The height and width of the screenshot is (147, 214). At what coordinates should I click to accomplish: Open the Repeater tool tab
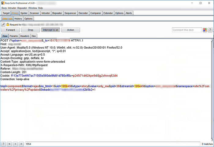pyautogui.click(x=57, y=13)
